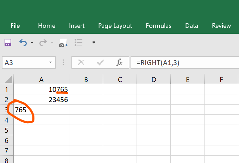Confirm the entry with the checkmark
Image resolution: width=239 pixels, height=163 pixels.
coord(100,63)
